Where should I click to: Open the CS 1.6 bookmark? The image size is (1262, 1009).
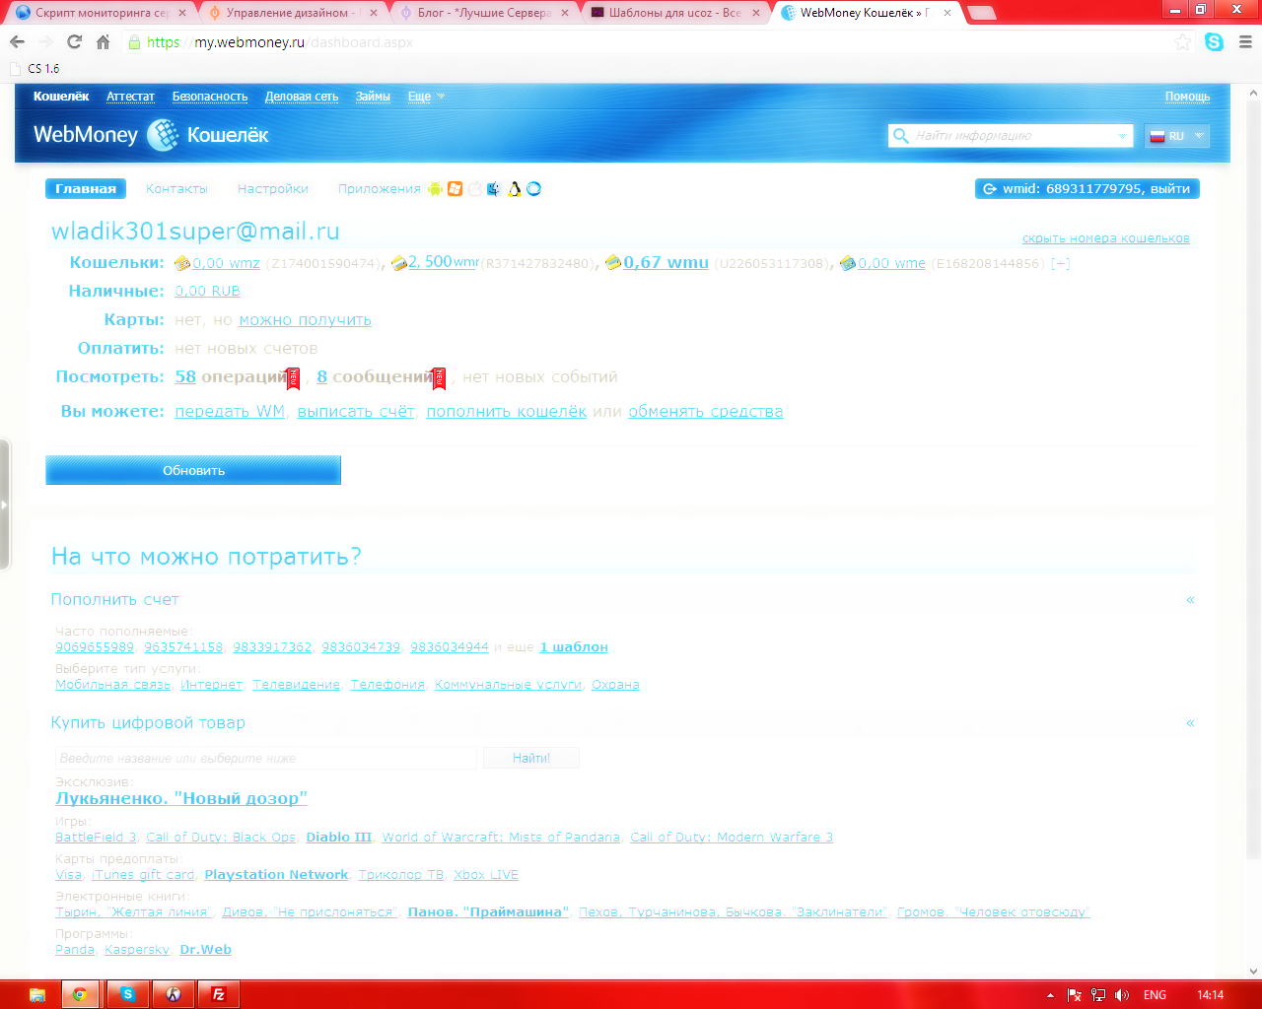pos(35,69)
